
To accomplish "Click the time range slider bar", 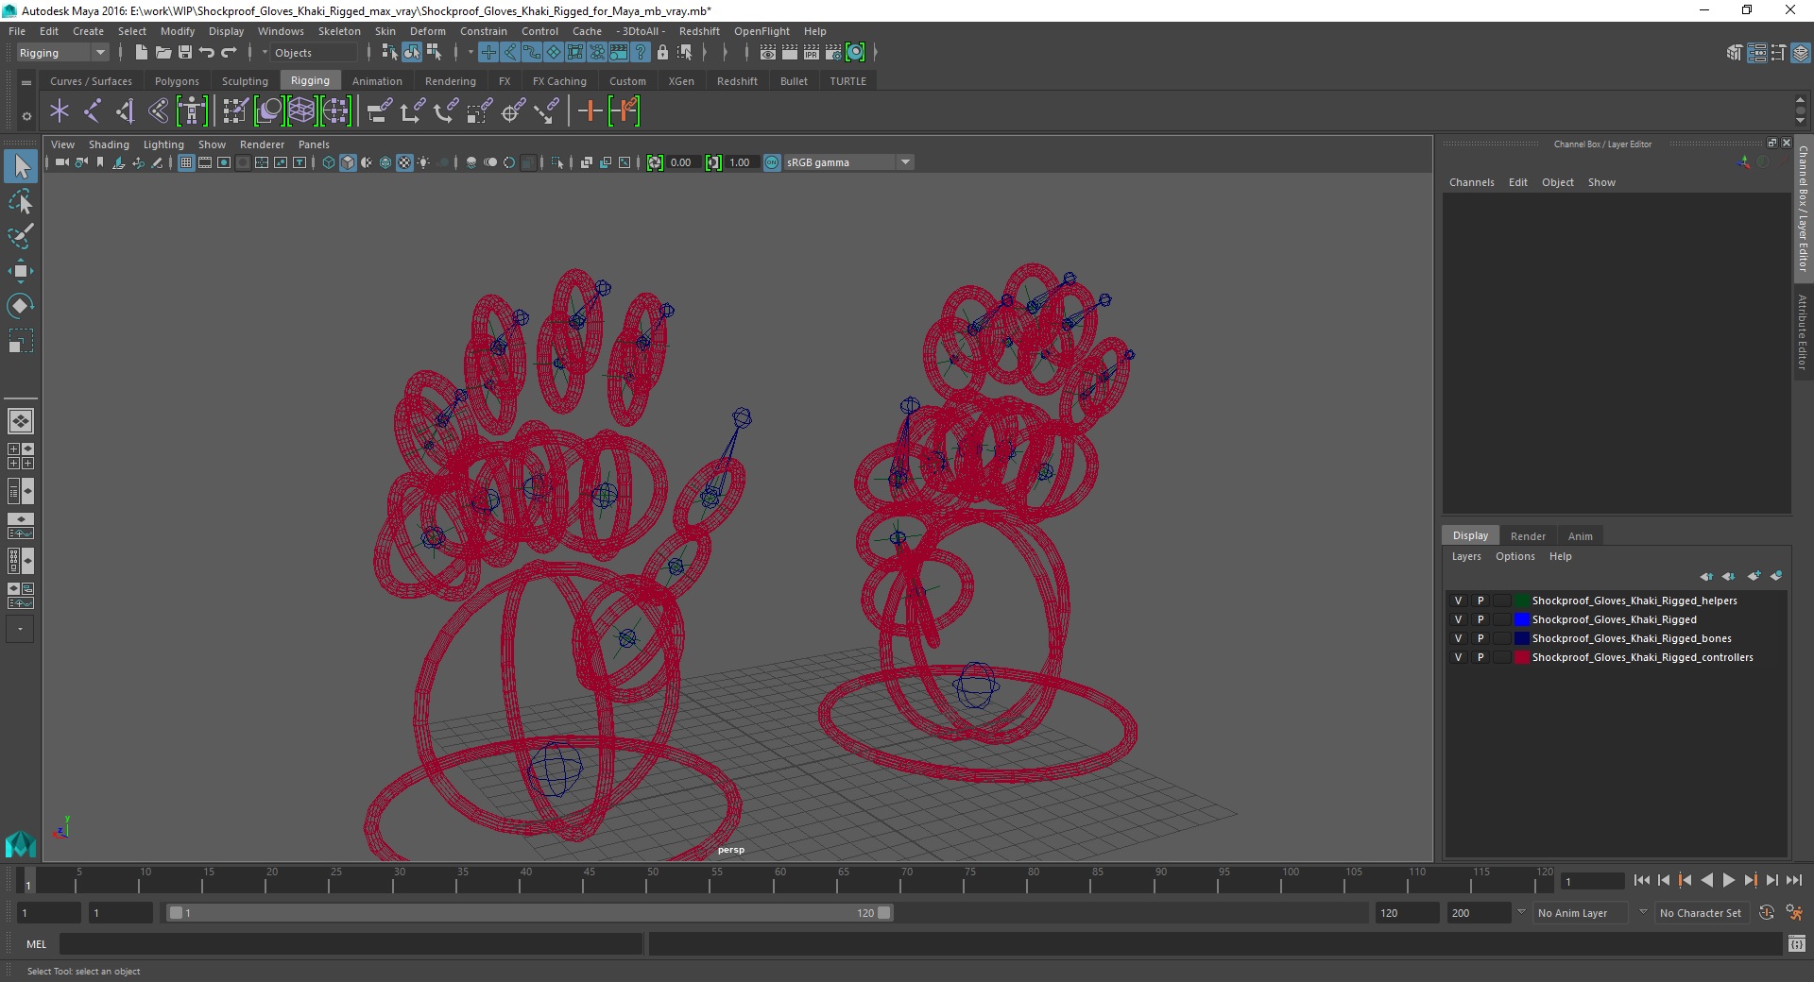I will click(x=529, y=913).
